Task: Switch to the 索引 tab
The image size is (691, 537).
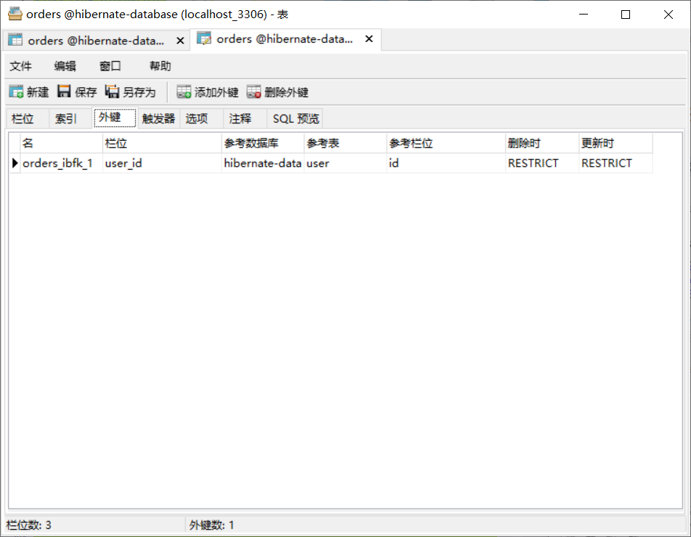Action: tap(70, 118)
